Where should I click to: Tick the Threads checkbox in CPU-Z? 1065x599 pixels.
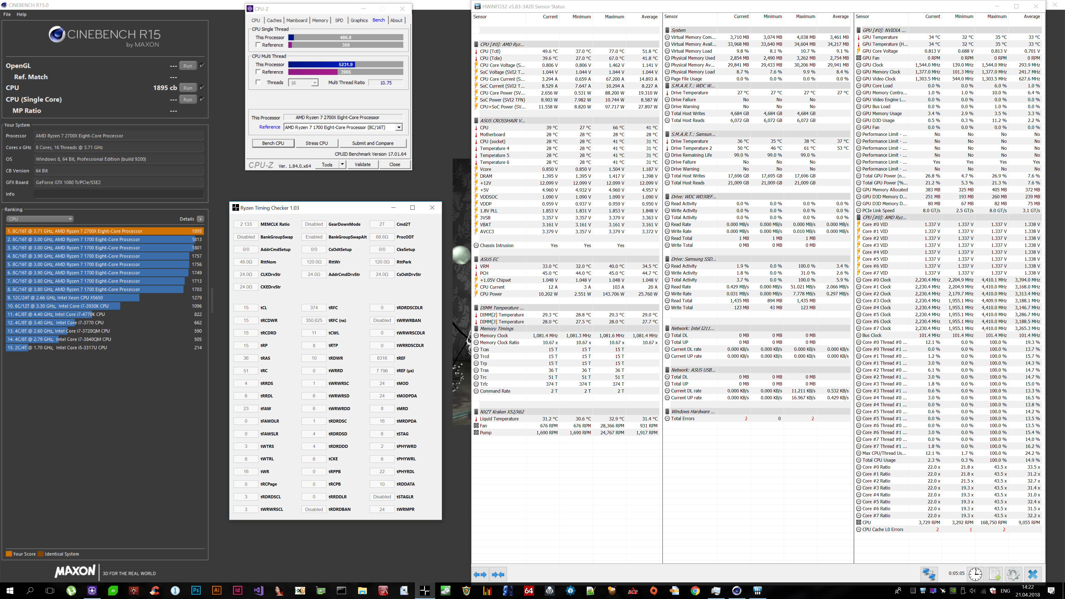pos(258,82)
